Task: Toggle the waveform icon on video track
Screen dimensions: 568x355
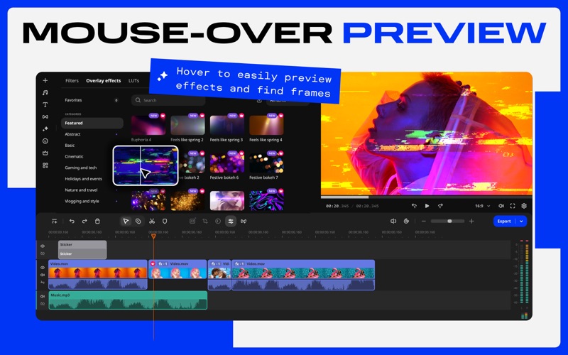Action: 43,282
